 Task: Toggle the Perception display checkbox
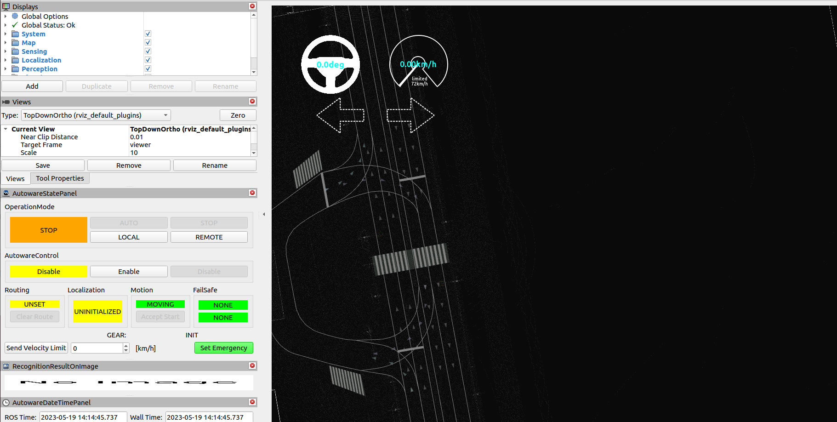pos(148,69)
